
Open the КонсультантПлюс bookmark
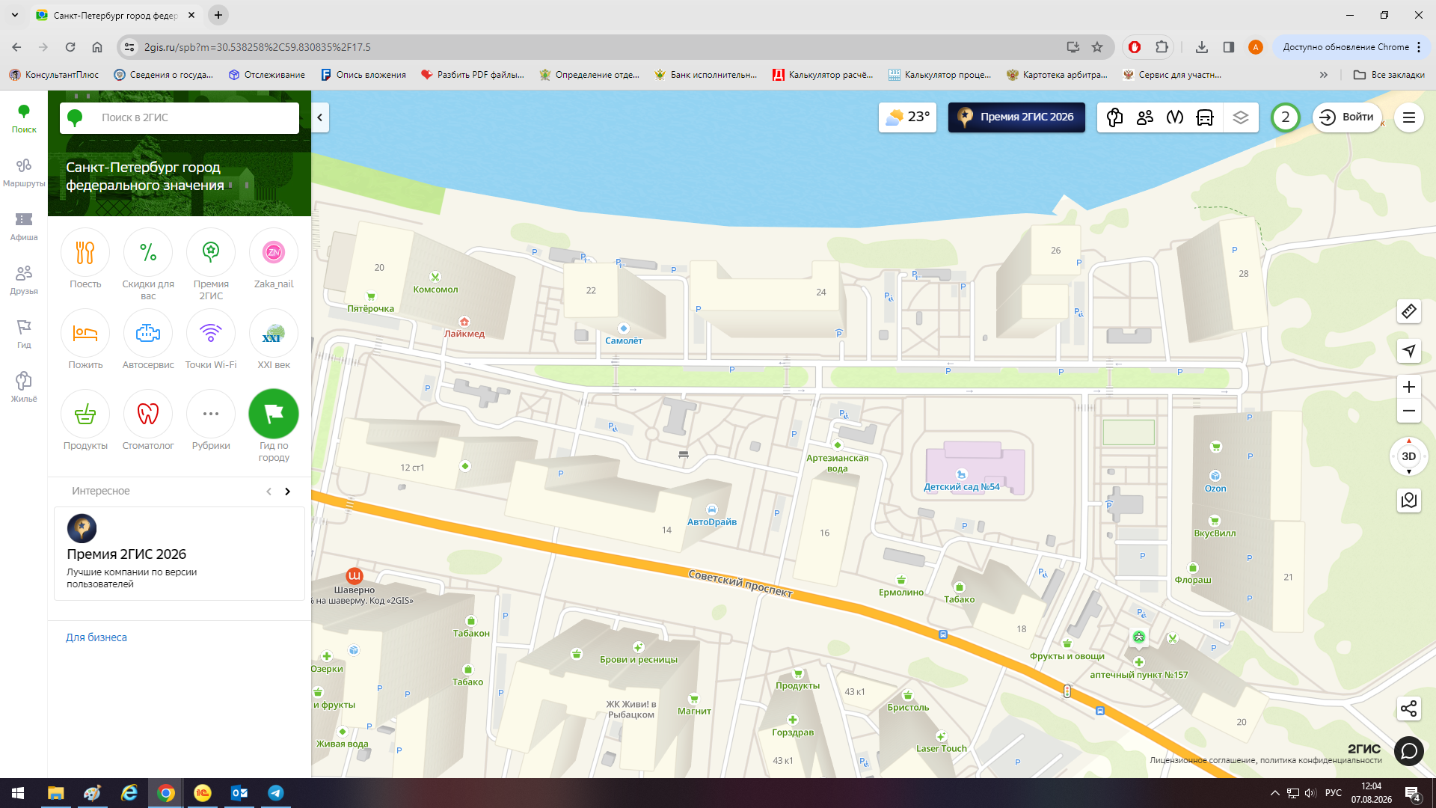tap(54, 75)
